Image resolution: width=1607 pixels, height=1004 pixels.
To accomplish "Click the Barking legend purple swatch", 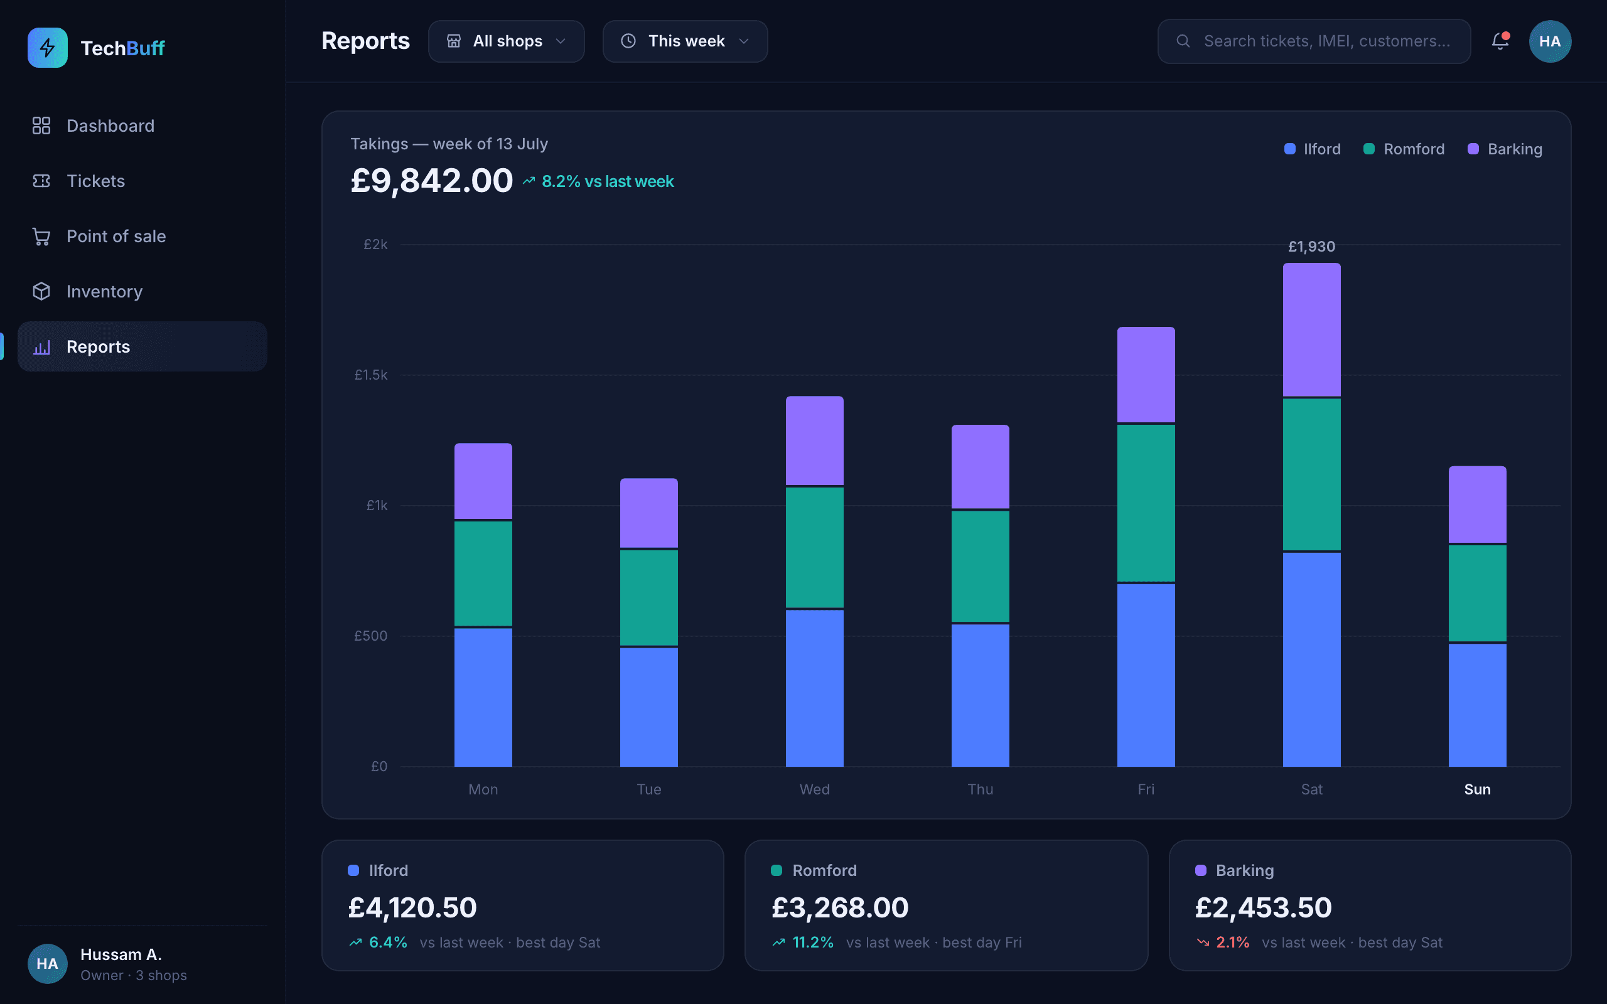I will click(x=1473, y=149).
